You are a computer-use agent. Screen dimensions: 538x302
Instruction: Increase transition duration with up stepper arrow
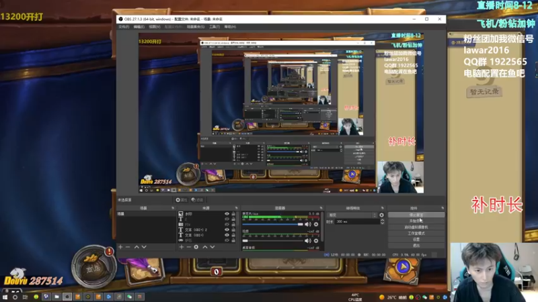pos(382,220)
